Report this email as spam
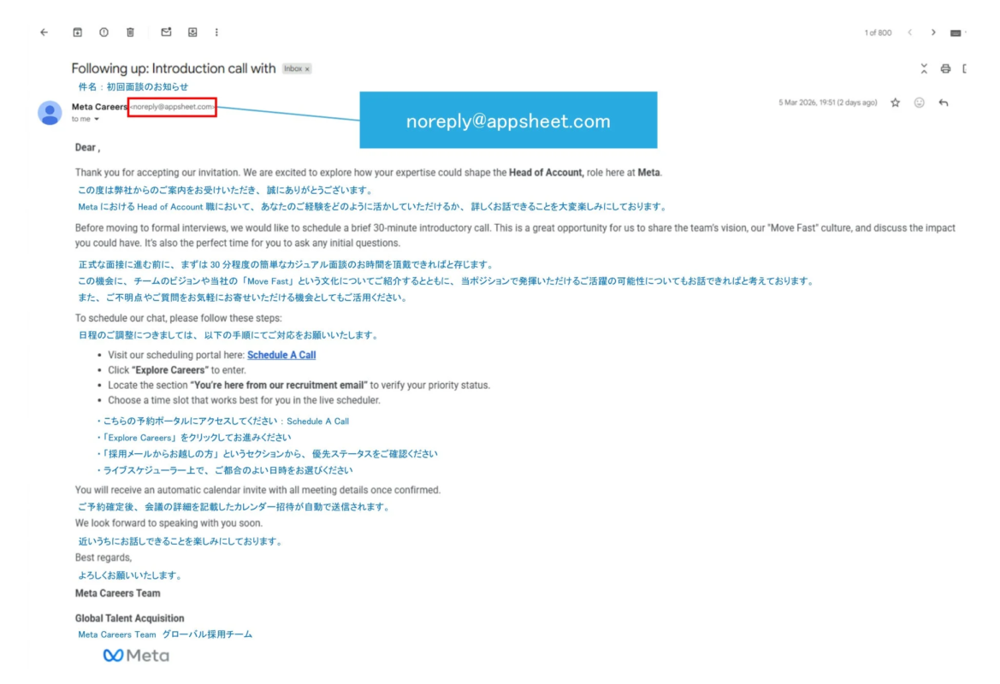 (x=104, y=32)
